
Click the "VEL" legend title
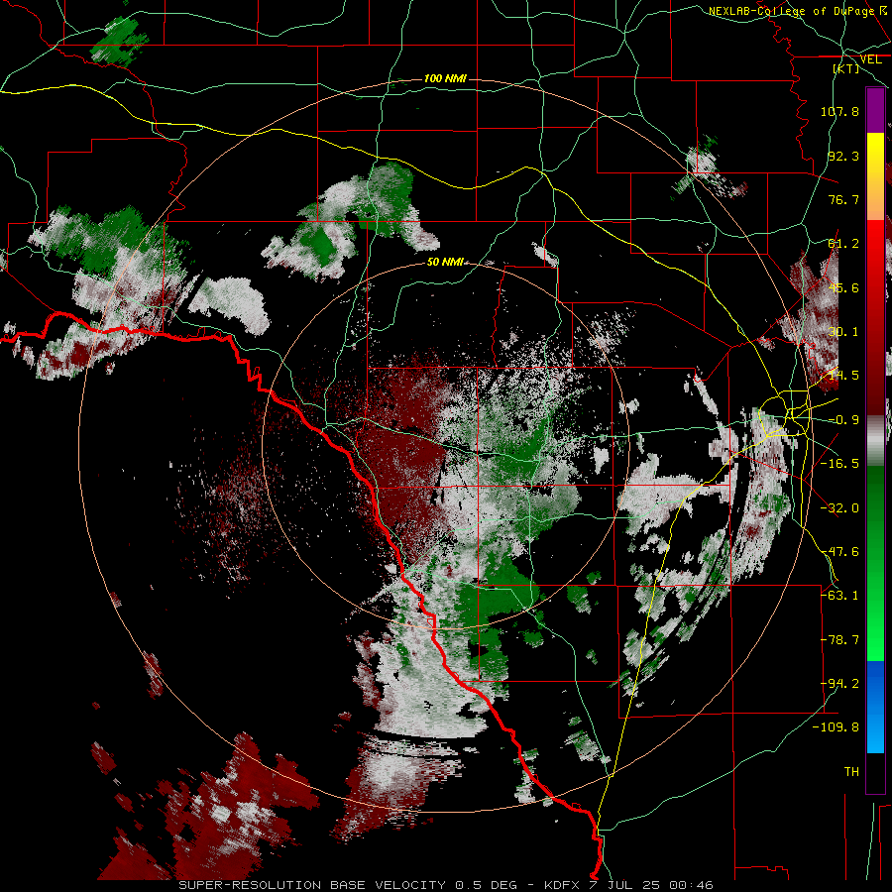click(870, 59)
